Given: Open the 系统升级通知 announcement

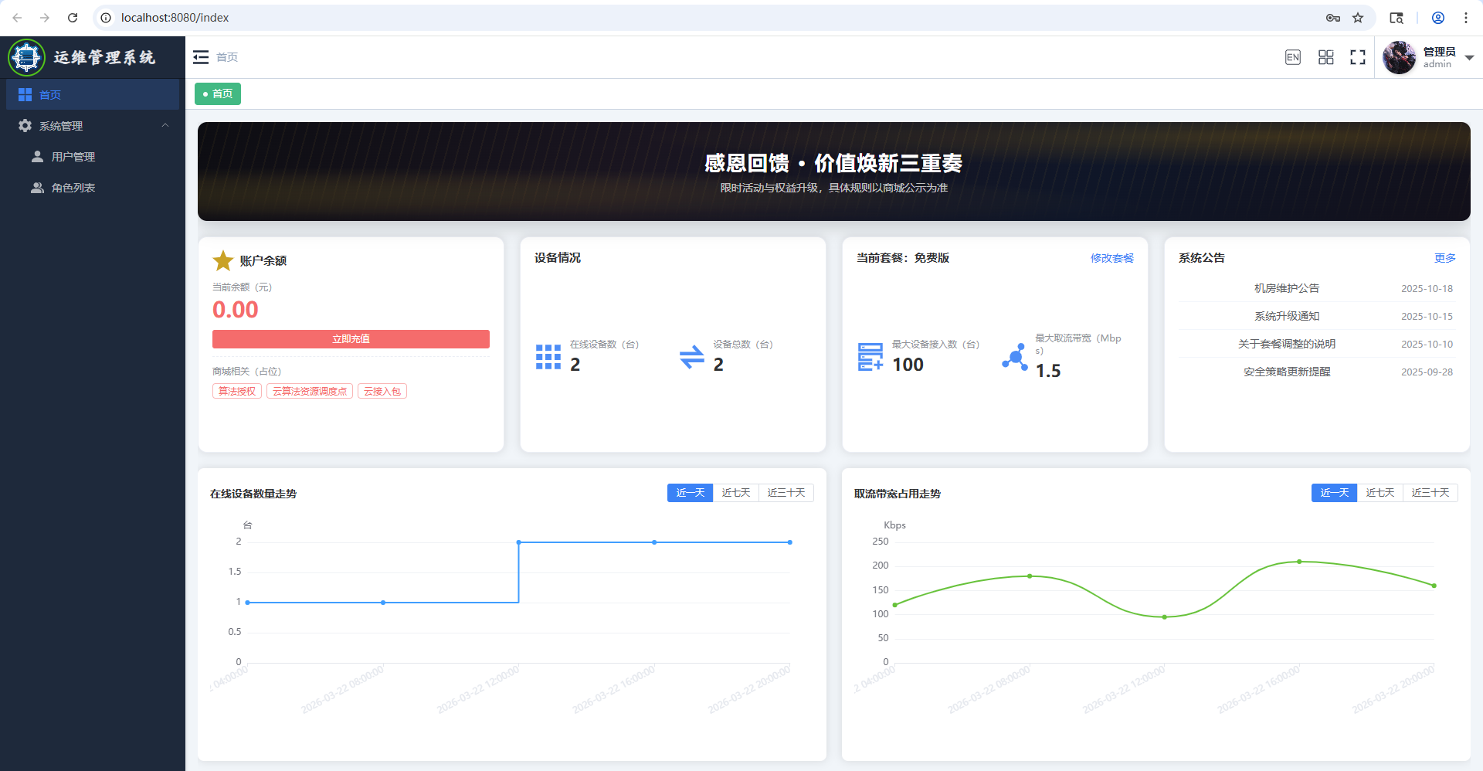Looking at the screenshot, I should 1287,316.
